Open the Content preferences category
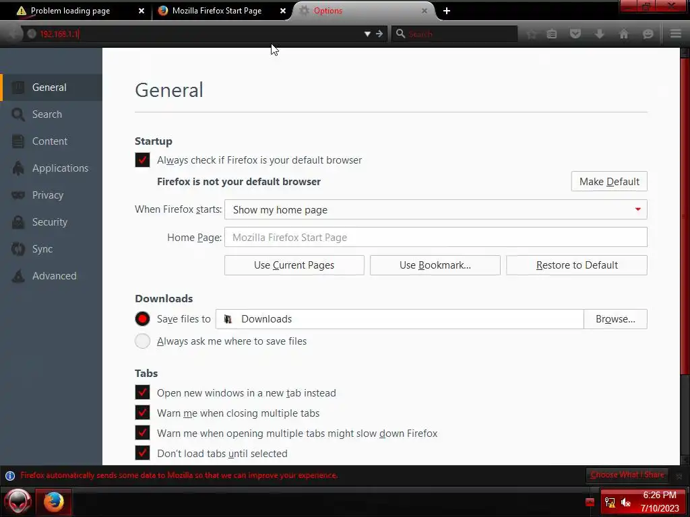 (51, 141)
